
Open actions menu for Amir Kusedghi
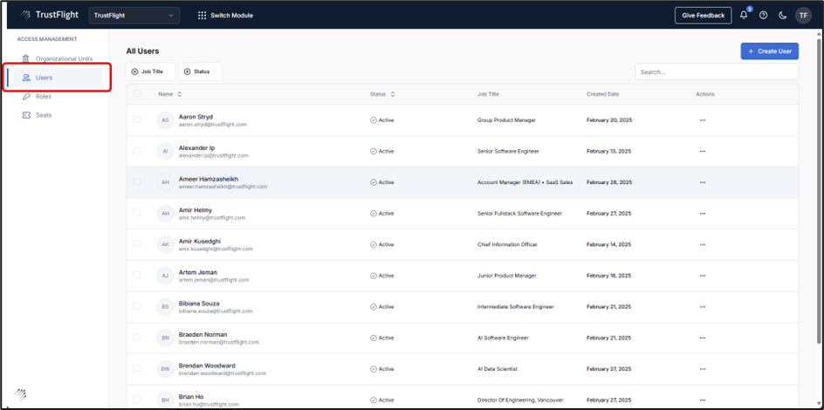(x=703, y=244)
